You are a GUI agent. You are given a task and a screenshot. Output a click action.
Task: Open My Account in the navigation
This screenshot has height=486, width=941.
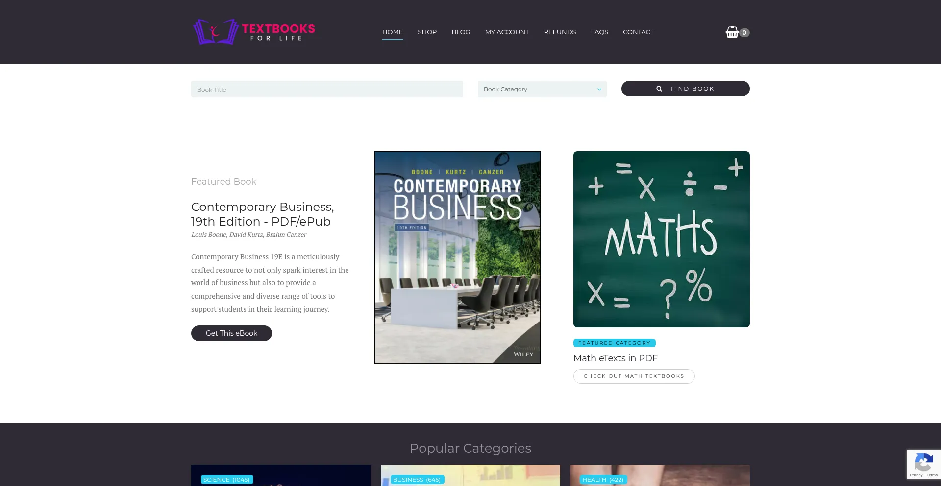(507, 32)
